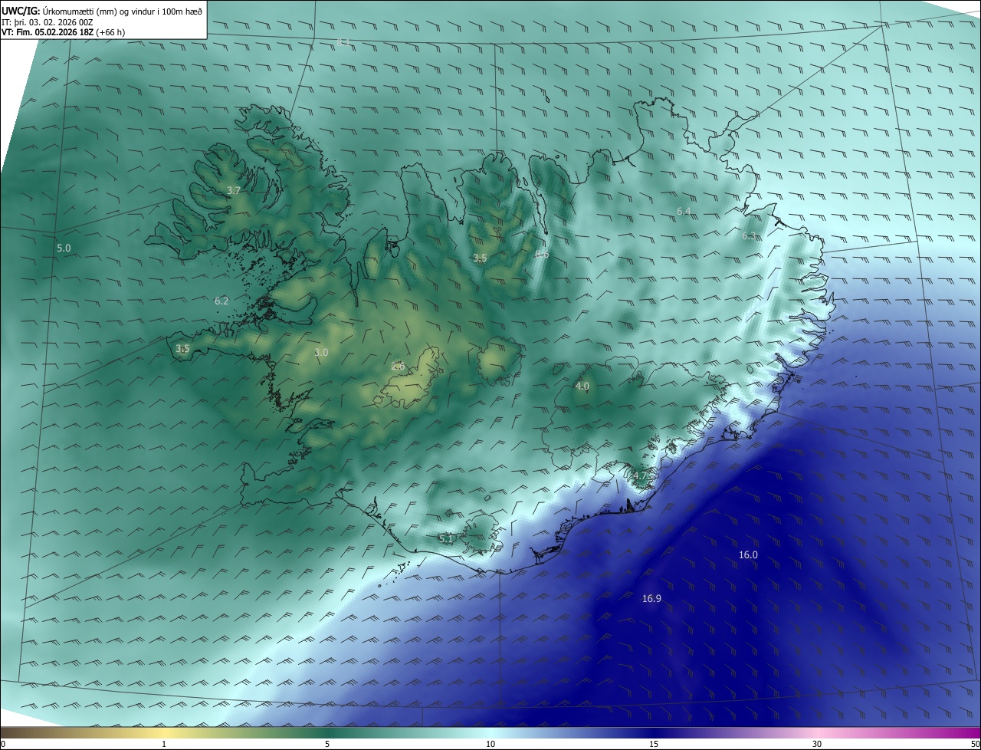Image resolution: width=981 pixels, height=750 pixels.
Task: Click the legend tick label 0
Action: 3,744
